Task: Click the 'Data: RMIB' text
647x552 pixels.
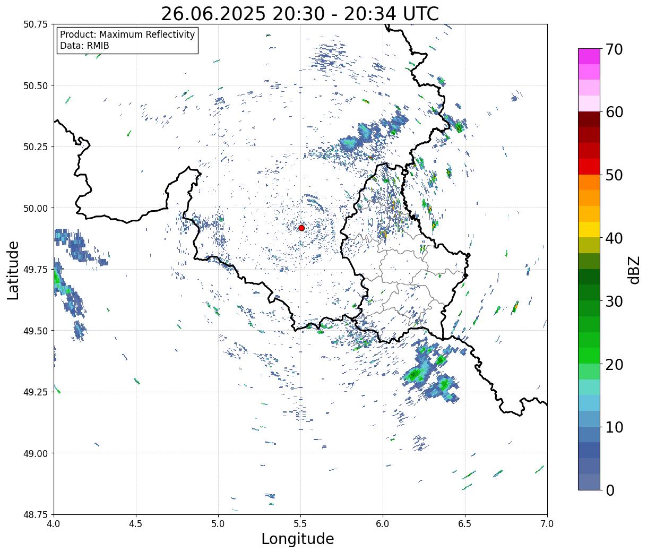Action: [x=84, y=46]
